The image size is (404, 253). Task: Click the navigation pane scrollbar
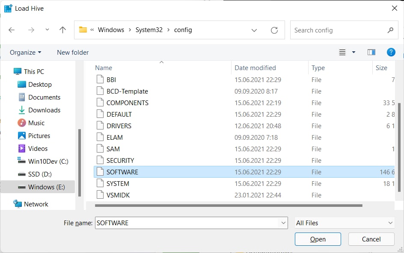tap(80, 163)
